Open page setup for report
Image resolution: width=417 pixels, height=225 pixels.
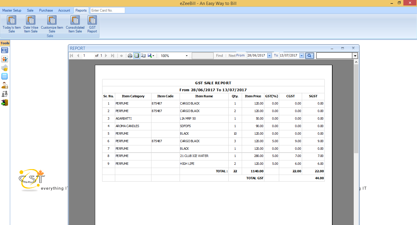point(143,56)
